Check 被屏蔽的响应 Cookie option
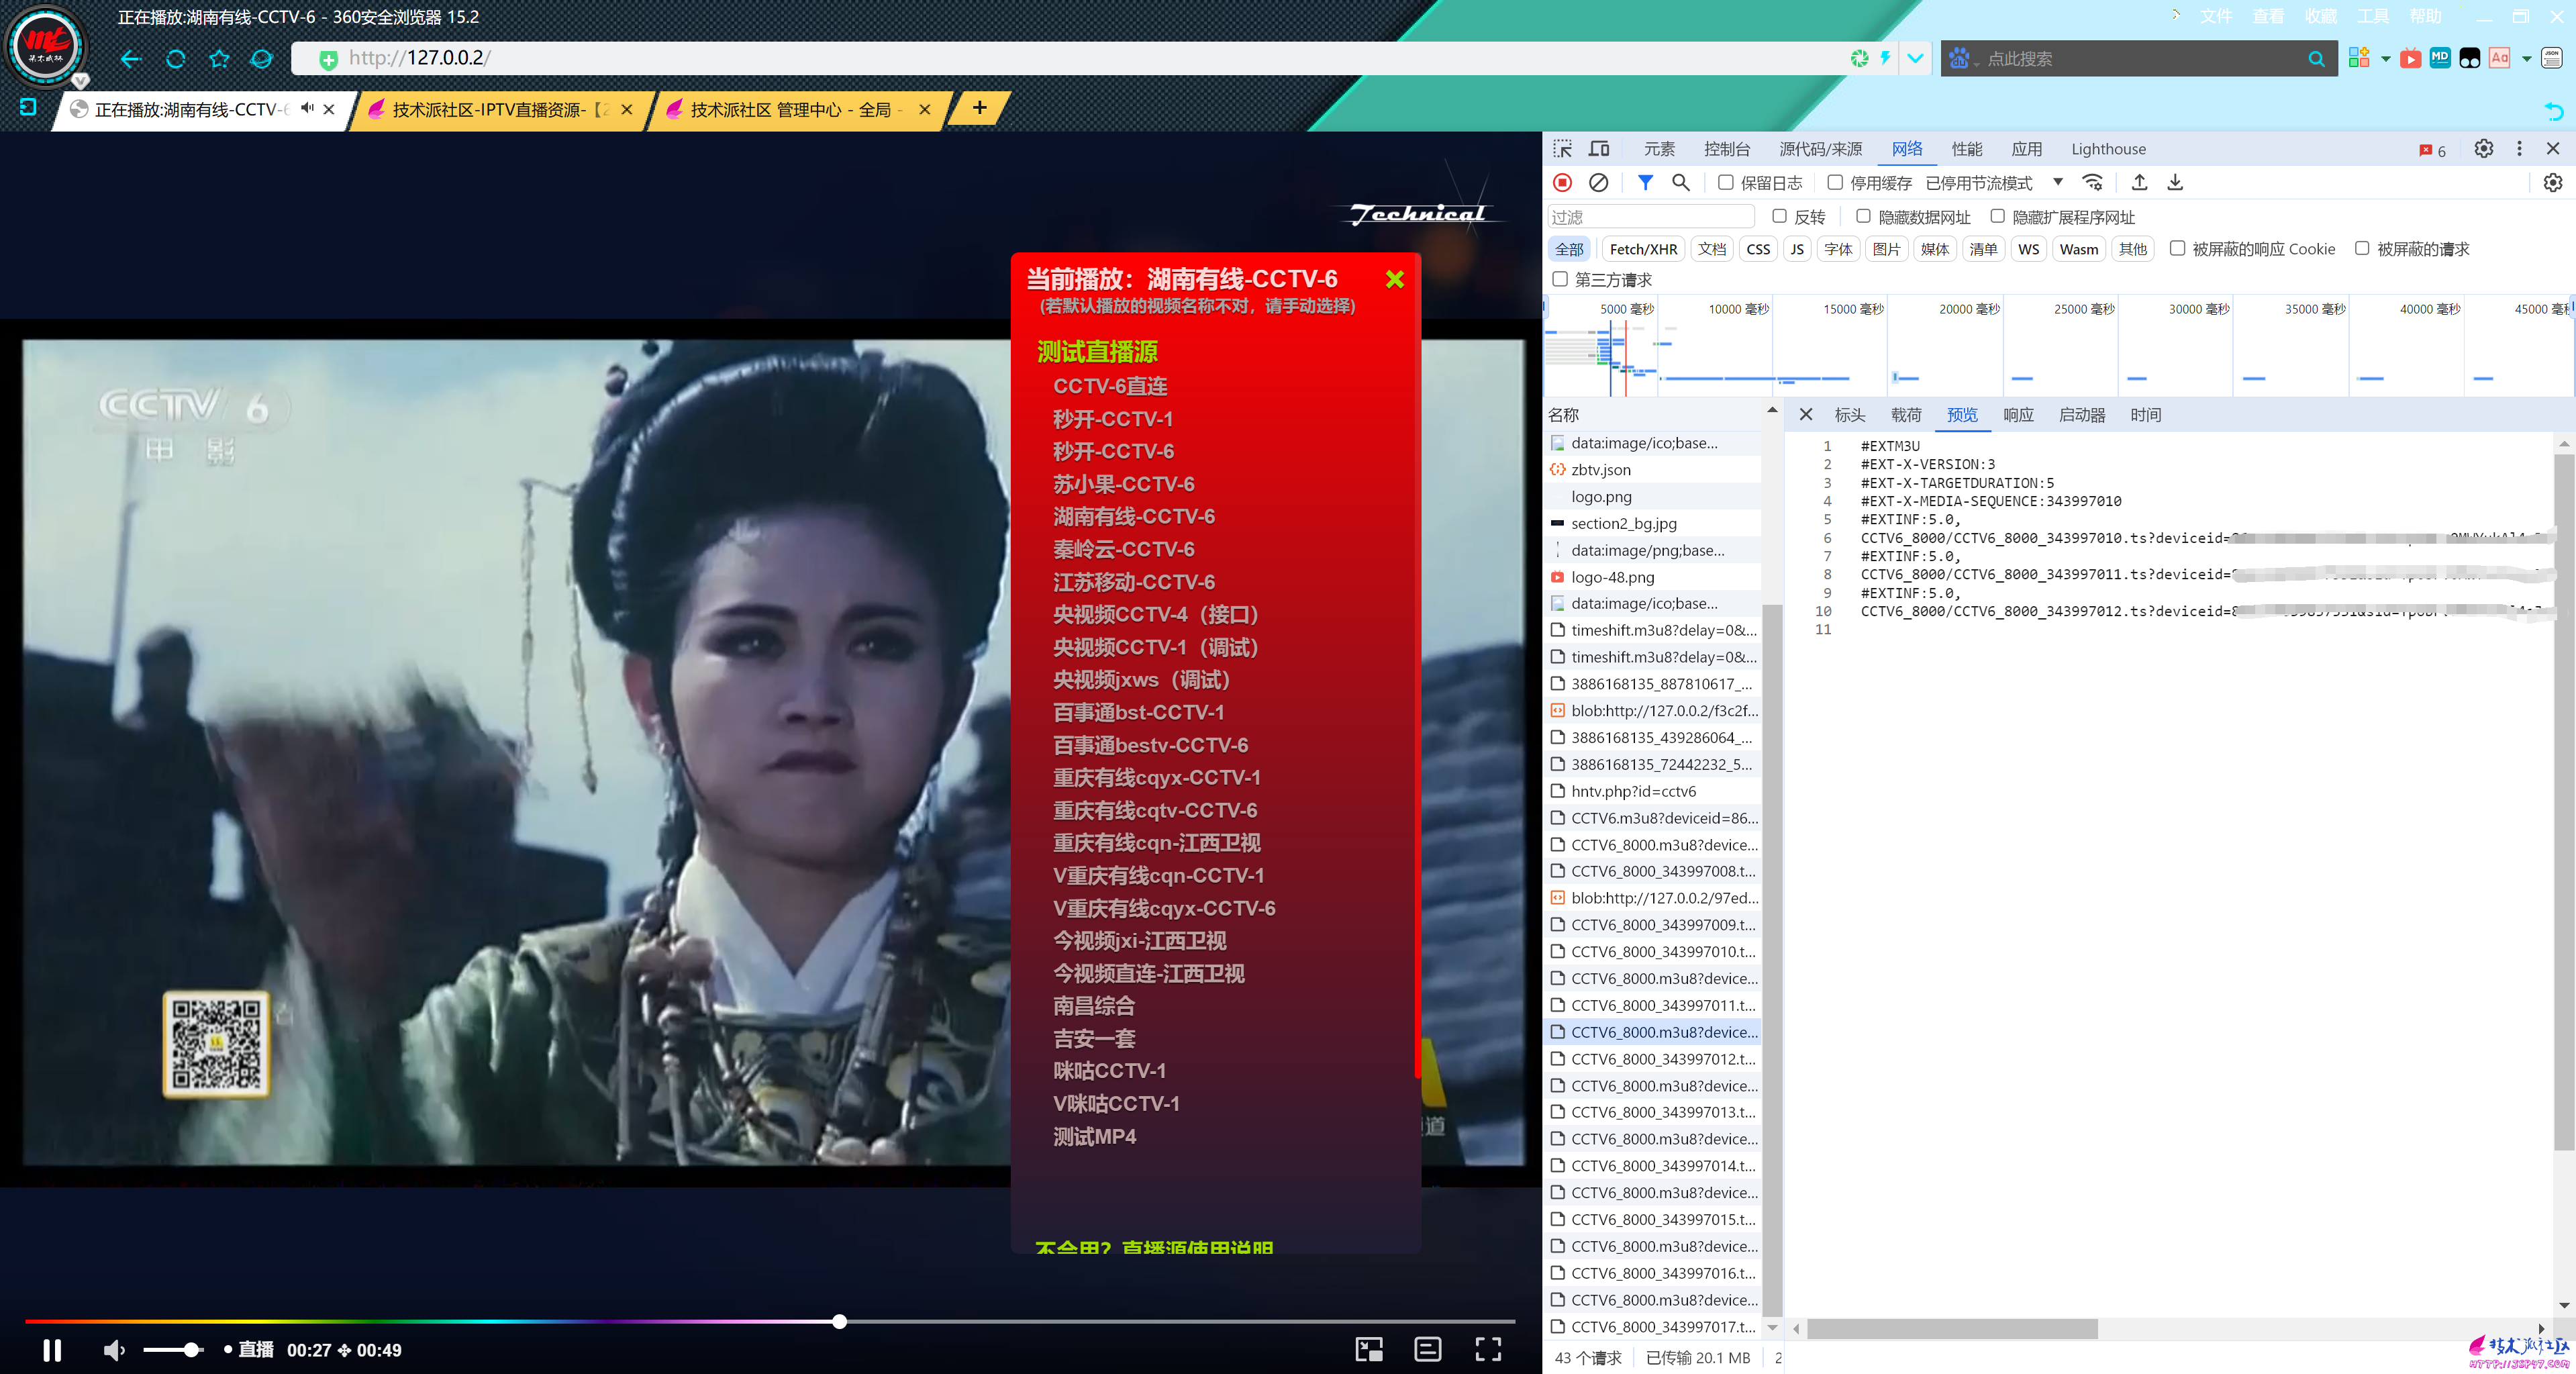 point(2177,249)
